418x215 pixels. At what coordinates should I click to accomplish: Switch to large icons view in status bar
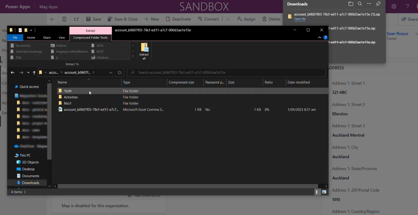tap(324, 192)
